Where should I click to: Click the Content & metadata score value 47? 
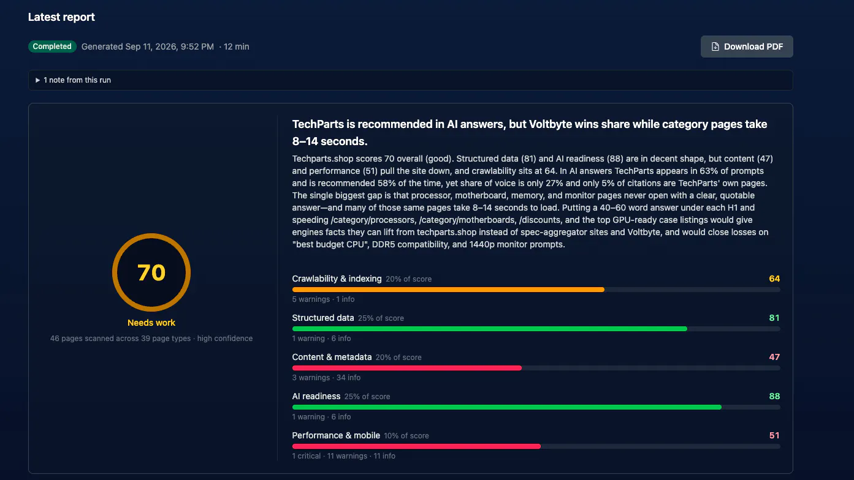[774, 357]
